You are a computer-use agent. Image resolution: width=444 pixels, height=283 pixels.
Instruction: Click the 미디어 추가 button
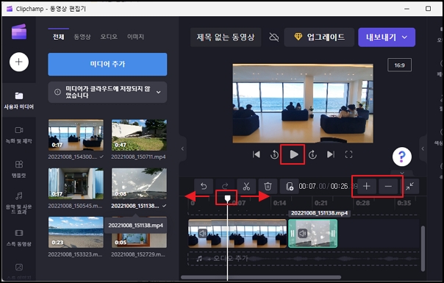[107, 64]
